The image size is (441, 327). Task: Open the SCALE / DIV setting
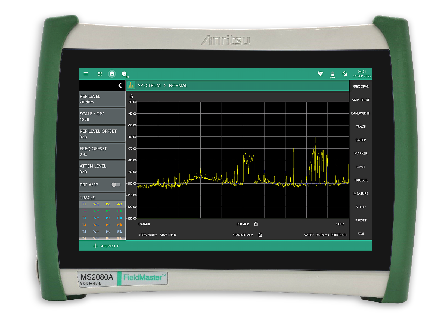[102, 116]
